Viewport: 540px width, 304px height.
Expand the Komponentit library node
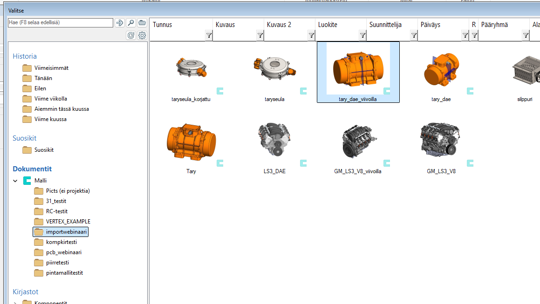pos(15,303)
